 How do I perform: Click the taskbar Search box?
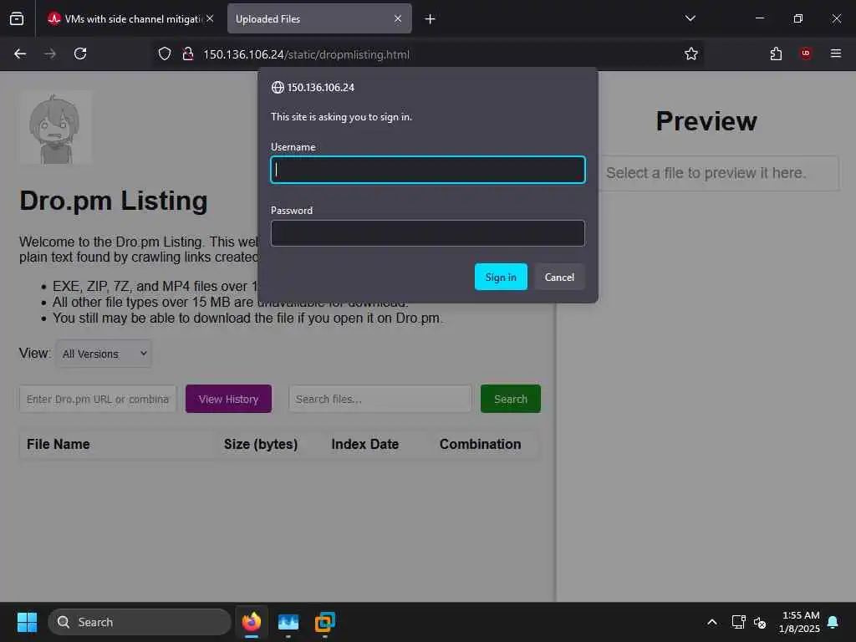coord(140,622)
